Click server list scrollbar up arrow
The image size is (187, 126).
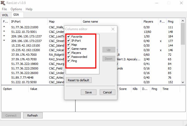183,21
